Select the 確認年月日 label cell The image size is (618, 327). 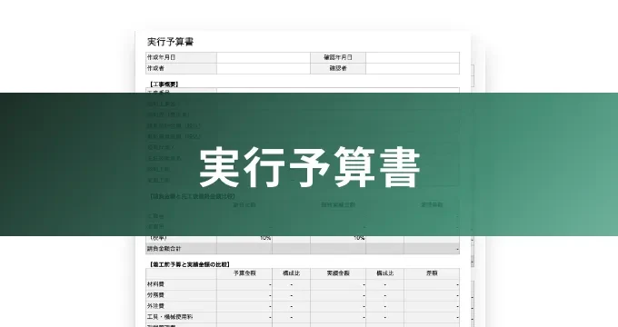[x=338, y=57]
